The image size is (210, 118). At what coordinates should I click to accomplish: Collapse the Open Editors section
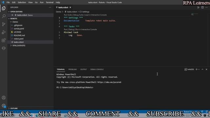[x=9, y=12]
